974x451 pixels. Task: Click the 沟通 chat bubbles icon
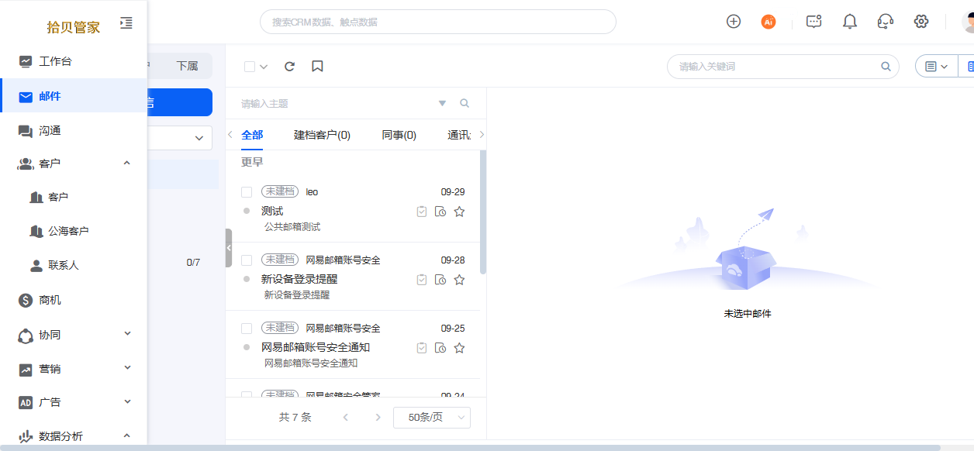pos(26,131)
